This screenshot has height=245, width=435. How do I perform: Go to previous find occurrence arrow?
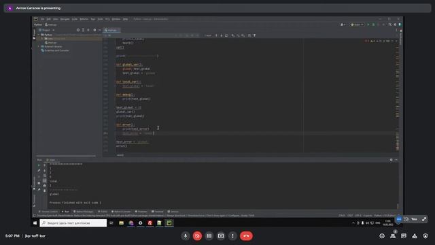click(x=216, y=35)
